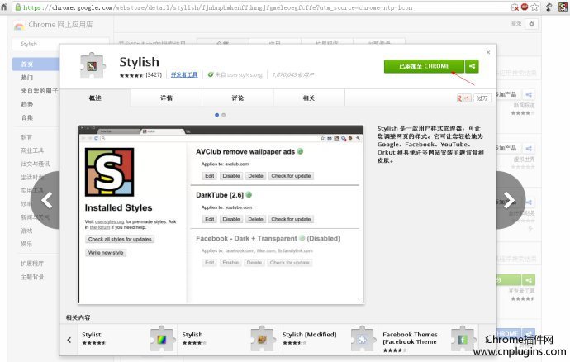This screenshot has height=362, width=570.
Task: Click the 登录 sign-in link
Action: pyautogui.click(x=516, y=24)
